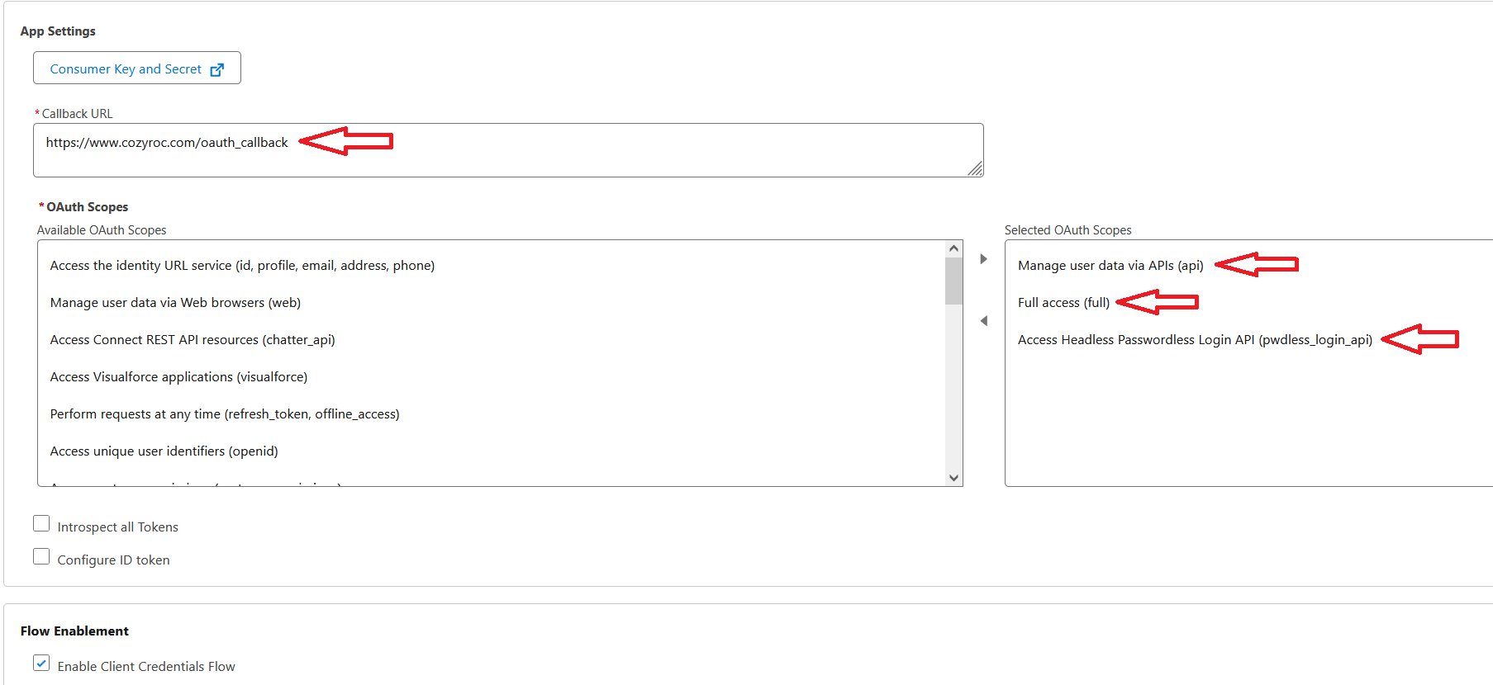Viewport: 1493px width, 685px height.
Task: Select Access unique user identifiers (openid) scope
Action: coord(164,451)
